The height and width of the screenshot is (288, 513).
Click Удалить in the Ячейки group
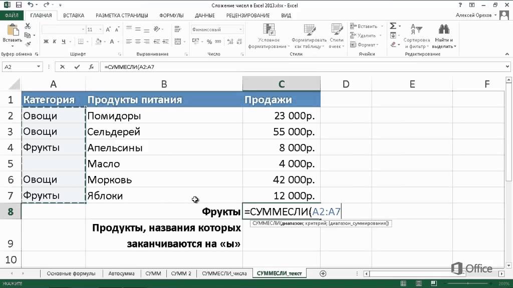tap(365, 35)
